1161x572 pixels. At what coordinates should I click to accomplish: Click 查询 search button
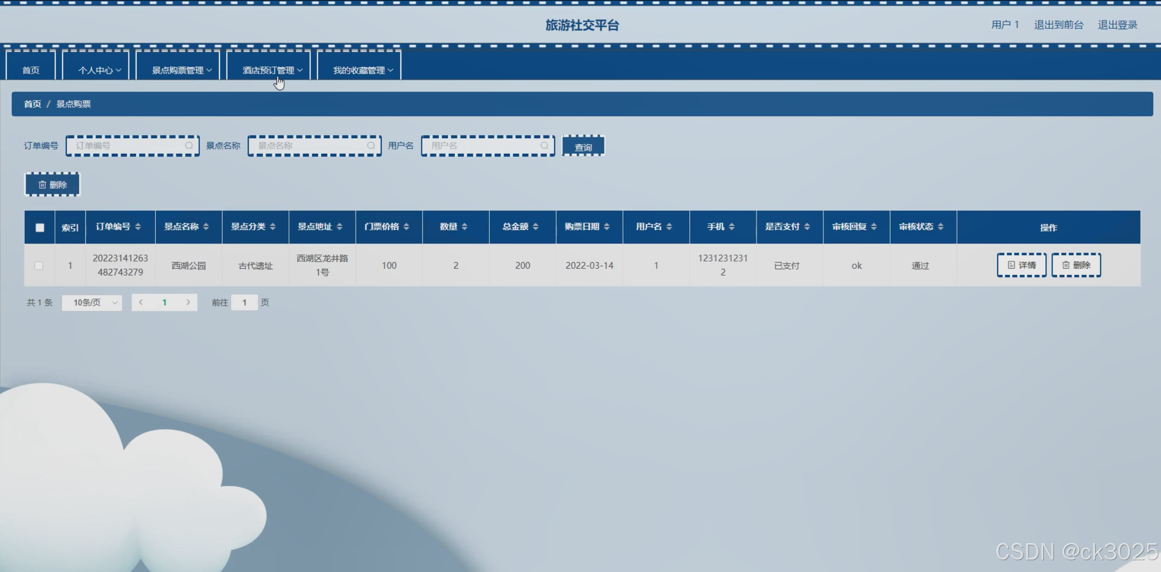coord(583,146)
